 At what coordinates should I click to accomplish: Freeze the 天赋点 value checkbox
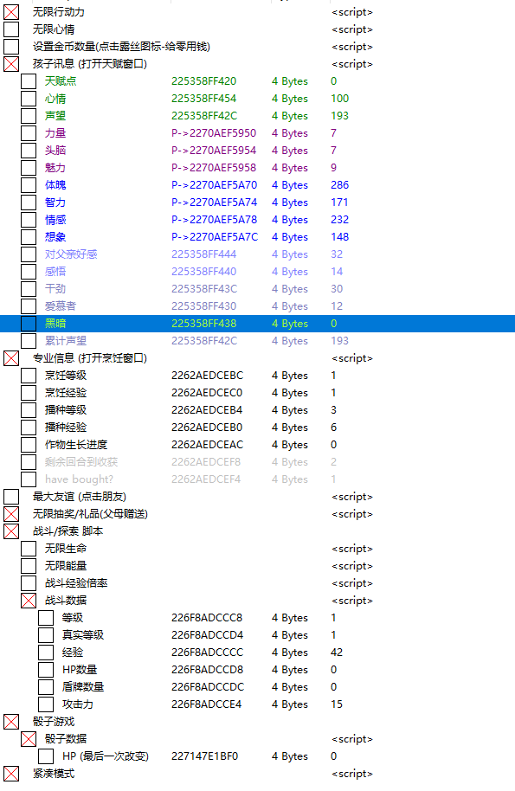[x=29, y=81]
